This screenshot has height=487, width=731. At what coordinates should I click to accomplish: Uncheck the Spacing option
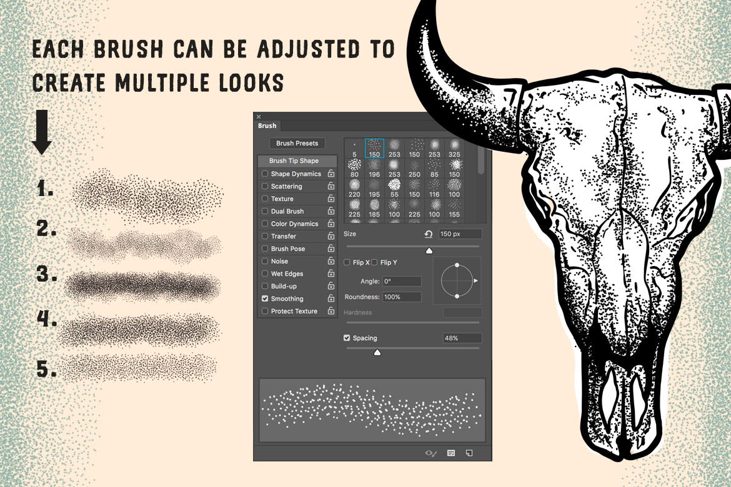[x=347, y=337]
